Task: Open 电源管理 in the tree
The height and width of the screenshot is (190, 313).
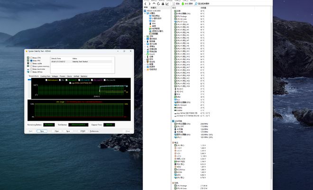Action: (x=154, y=29)
